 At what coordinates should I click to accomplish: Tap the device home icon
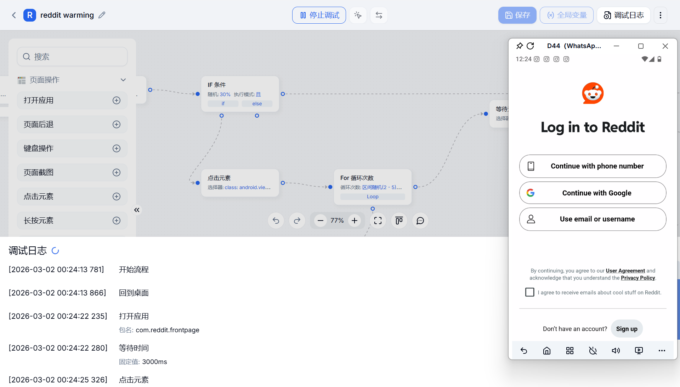547,351
